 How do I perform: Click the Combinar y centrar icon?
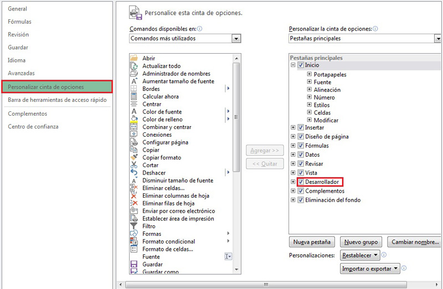coord(134,127)
